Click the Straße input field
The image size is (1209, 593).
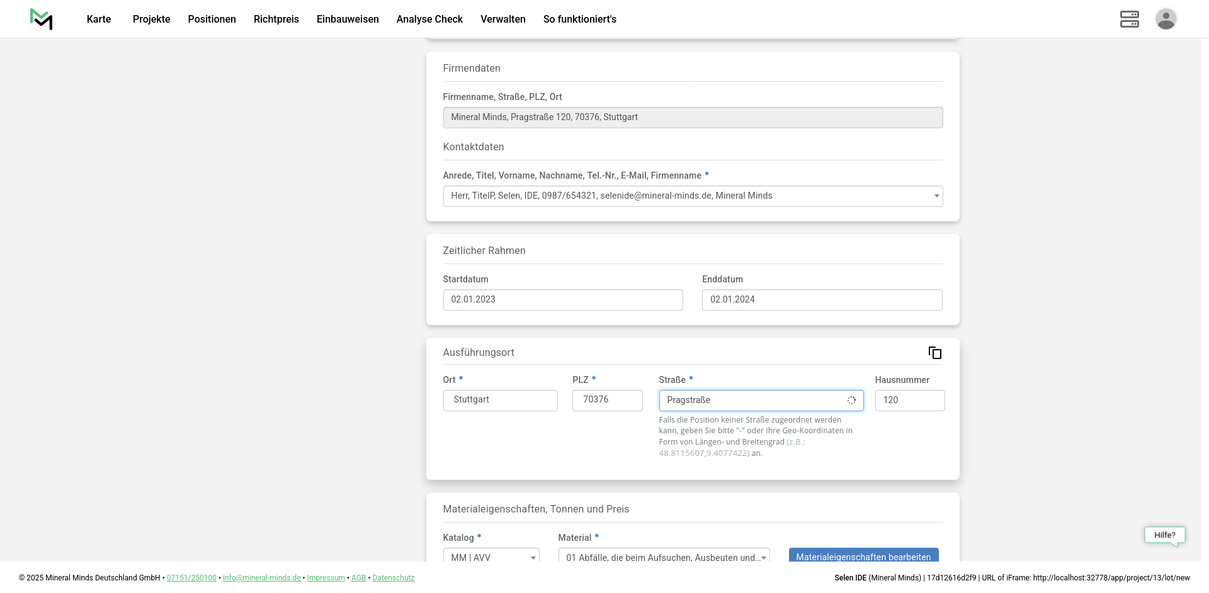(x=752, y=401)
